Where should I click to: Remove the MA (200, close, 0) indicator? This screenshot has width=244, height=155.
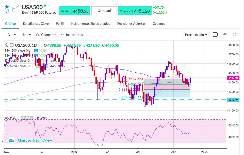(x=45, y=51)
